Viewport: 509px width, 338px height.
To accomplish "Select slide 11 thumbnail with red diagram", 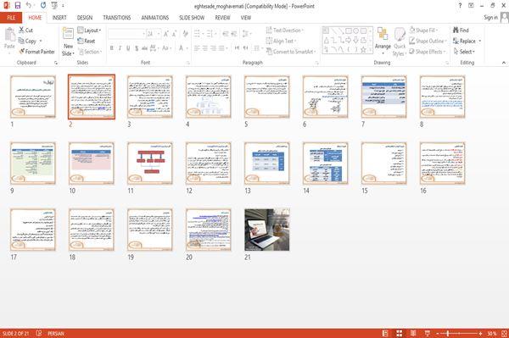I will (150, 163).
